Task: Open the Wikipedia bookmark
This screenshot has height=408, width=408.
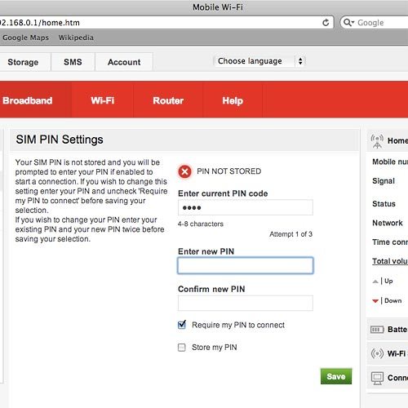Action: pyautogui.click(x=76, y=38)
